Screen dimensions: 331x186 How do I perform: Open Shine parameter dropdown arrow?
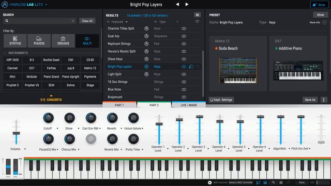click(x=79, y=129)
